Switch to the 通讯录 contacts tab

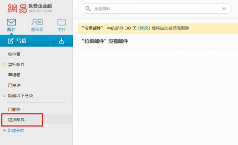tap(37, 25)
